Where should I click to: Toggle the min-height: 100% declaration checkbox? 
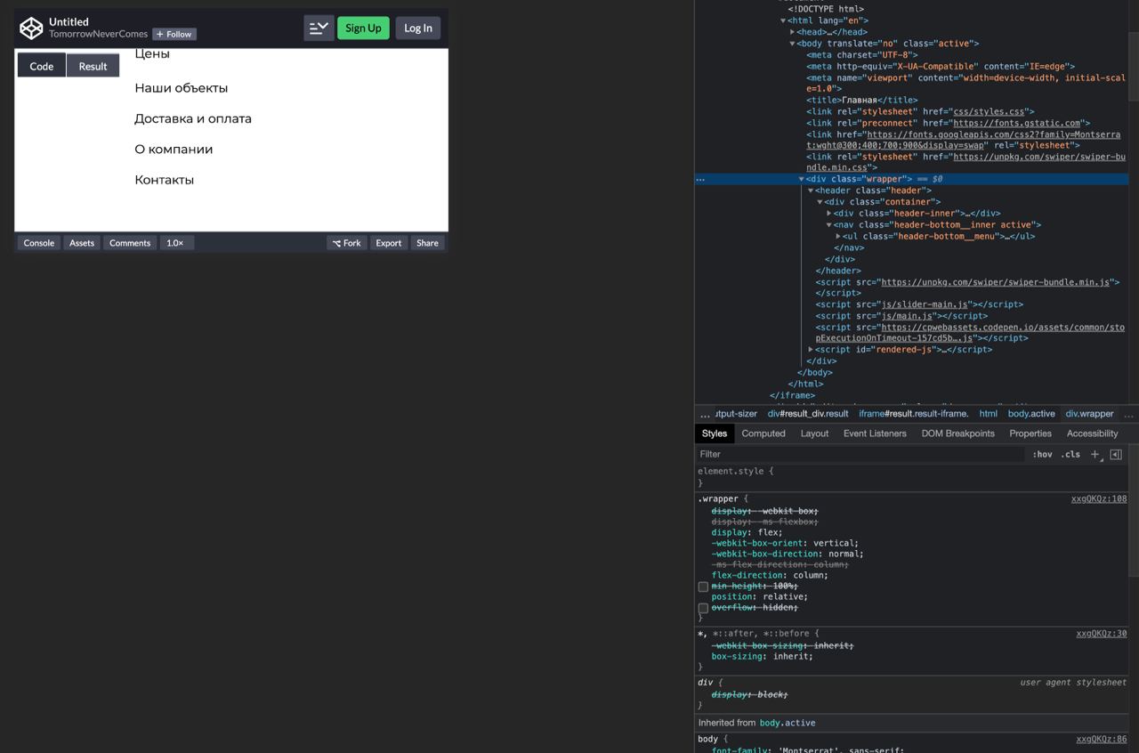(x=703, y=587)
